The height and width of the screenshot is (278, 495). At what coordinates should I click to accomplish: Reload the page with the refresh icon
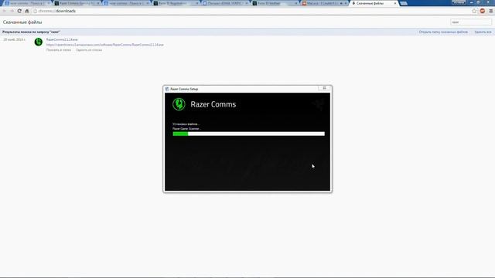click(19, 11)
